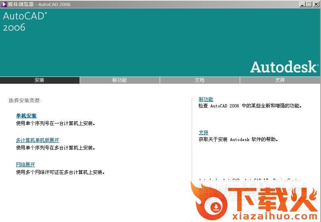The image size is (321, 222).
Task: Click the 单机安装 link
Action: tap(26, 116)
